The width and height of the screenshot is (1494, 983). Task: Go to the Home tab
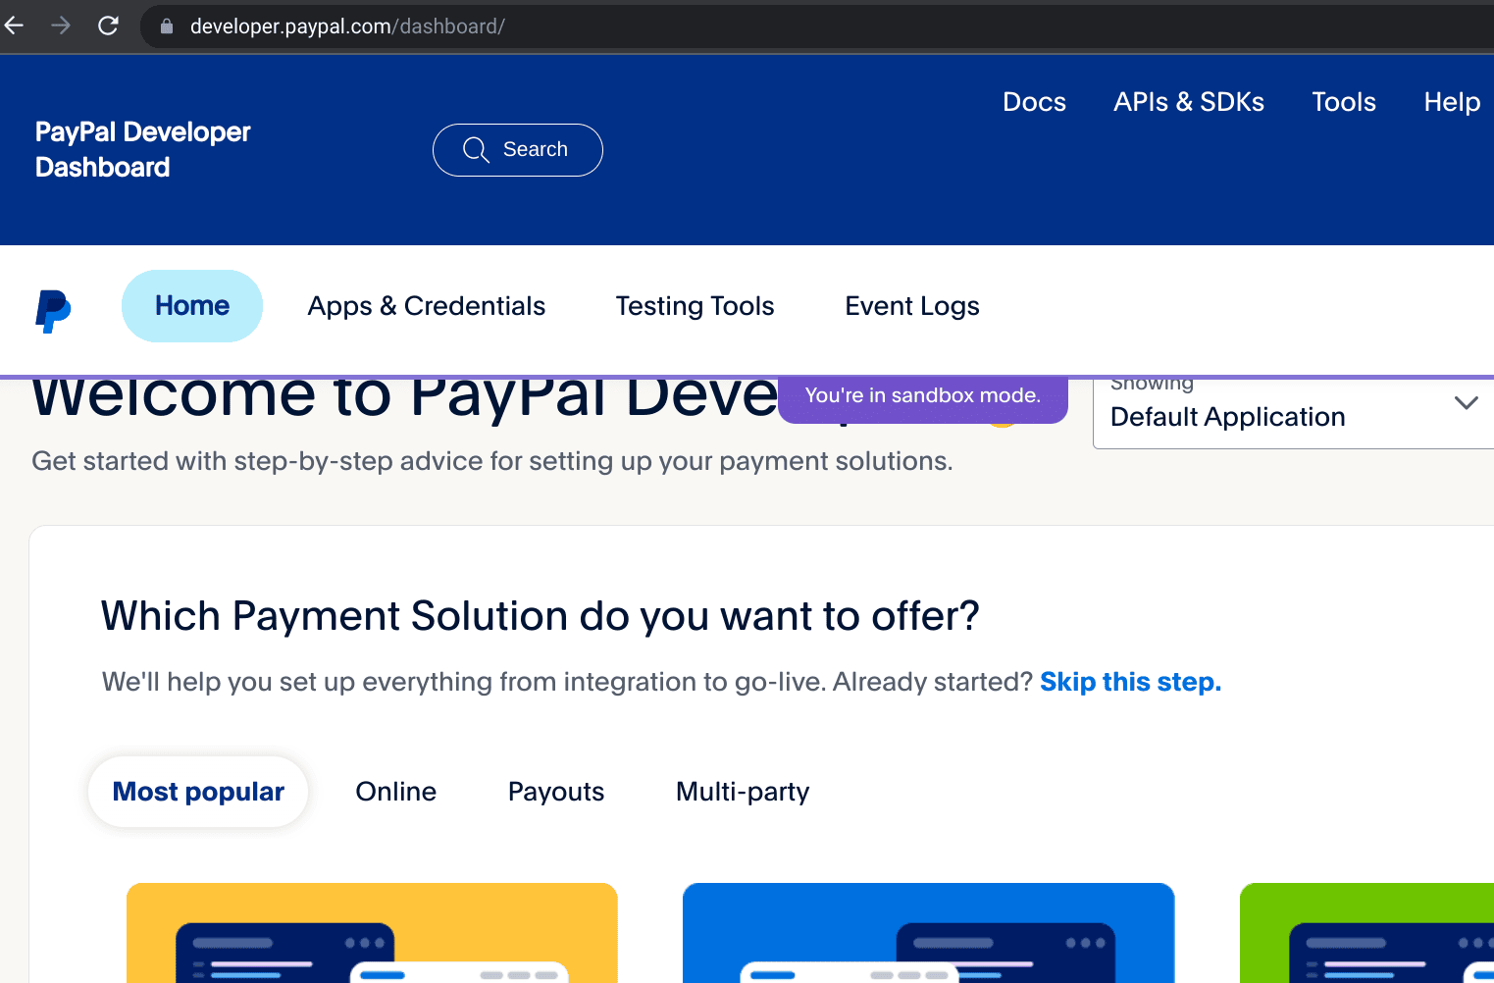coord(192,306)
